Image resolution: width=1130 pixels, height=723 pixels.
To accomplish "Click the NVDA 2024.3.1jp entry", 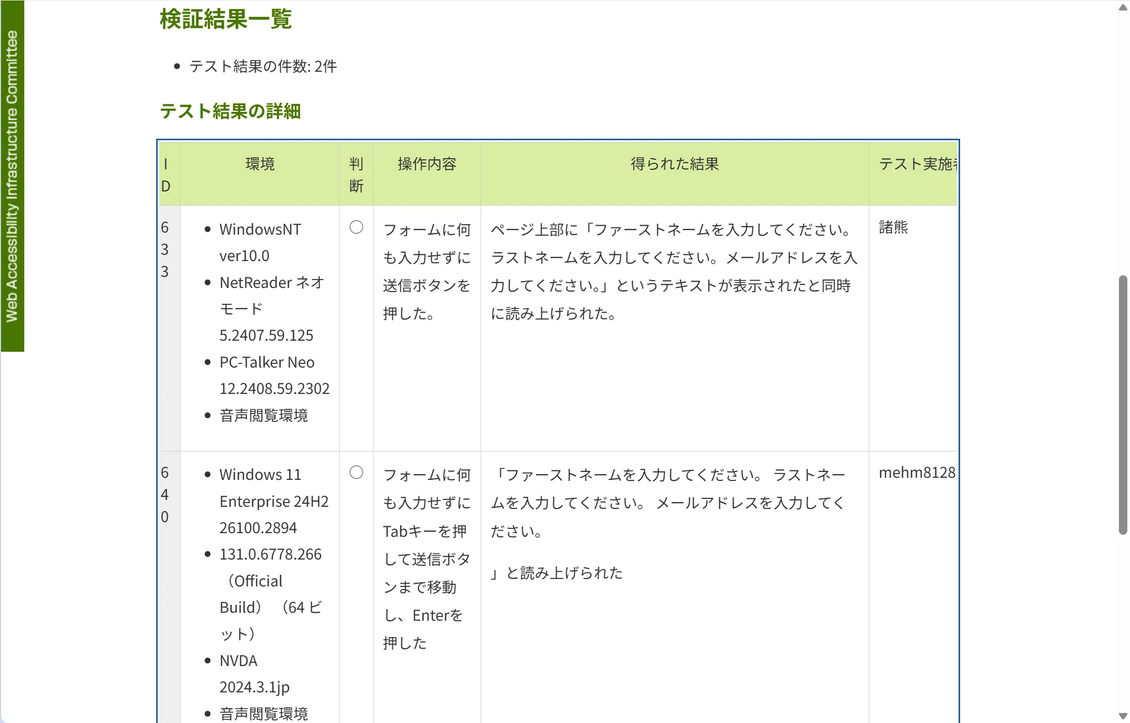I will click(x=255, y=674).
